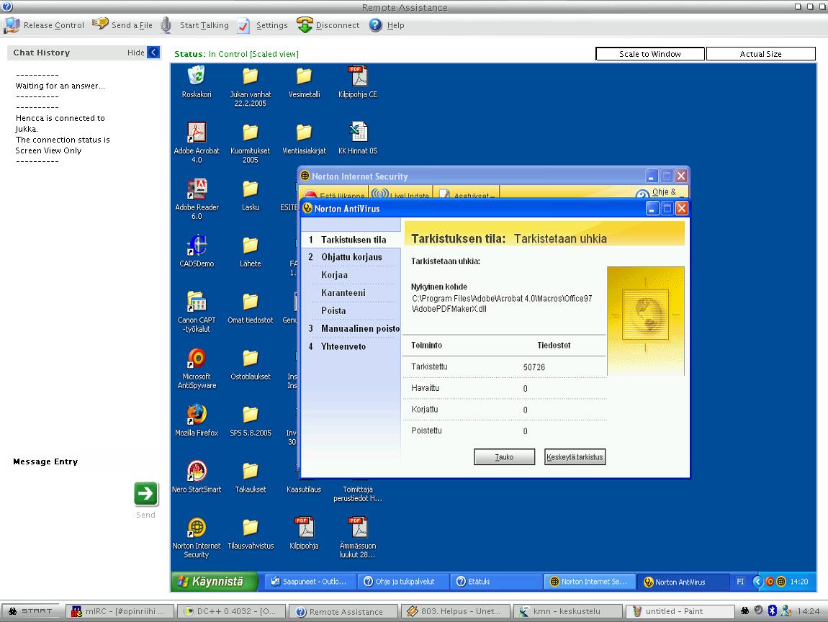Select the Tilausvahvistus folder
The width and height of the screenshot is (828, 622).
[x=251, y=534]
